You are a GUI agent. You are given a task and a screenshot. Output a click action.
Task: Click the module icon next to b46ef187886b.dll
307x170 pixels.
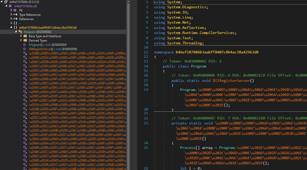[x=10, y=6]
